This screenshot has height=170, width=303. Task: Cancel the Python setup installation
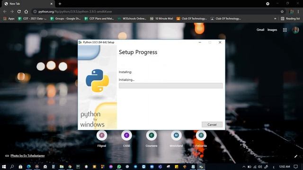click(212, 125)
